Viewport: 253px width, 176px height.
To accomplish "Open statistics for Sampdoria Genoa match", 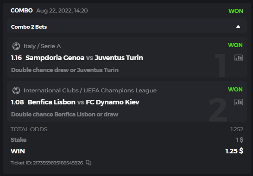I will click(x=239, y=58).
